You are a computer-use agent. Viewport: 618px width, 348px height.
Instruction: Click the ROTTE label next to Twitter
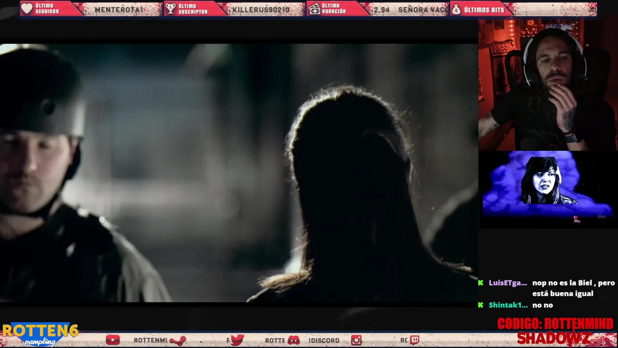(x=275, y=340)
